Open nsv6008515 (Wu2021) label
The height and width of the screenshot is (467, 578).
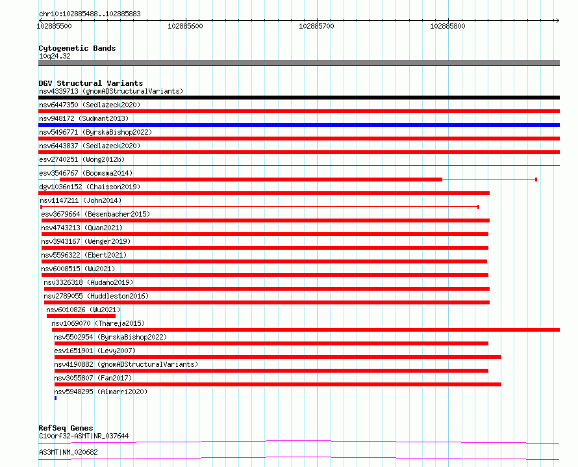click(x=78, y=269)
